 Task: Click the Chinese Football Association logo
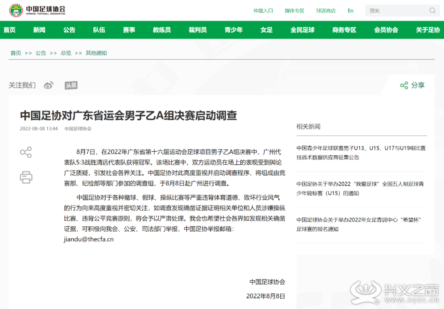pyautogui.click(x=37, y=10)
